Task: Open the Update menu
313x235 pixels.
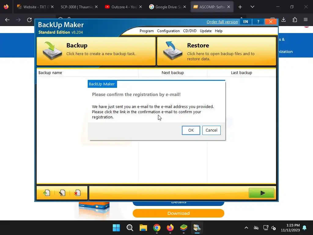Action: pyautogui.click(x=206, y=31)
